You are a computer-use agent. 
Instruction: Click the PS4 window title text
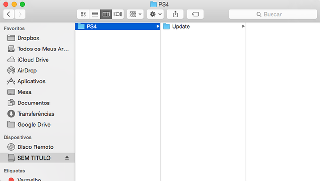point(164,4)
